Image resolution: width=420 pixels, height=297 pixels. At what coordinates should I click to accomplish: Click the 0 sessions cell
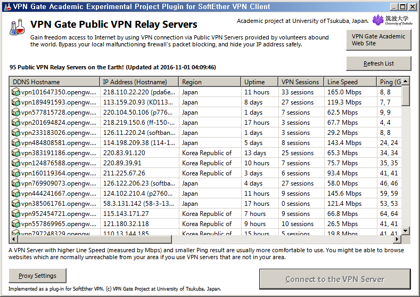pos(301,204)
